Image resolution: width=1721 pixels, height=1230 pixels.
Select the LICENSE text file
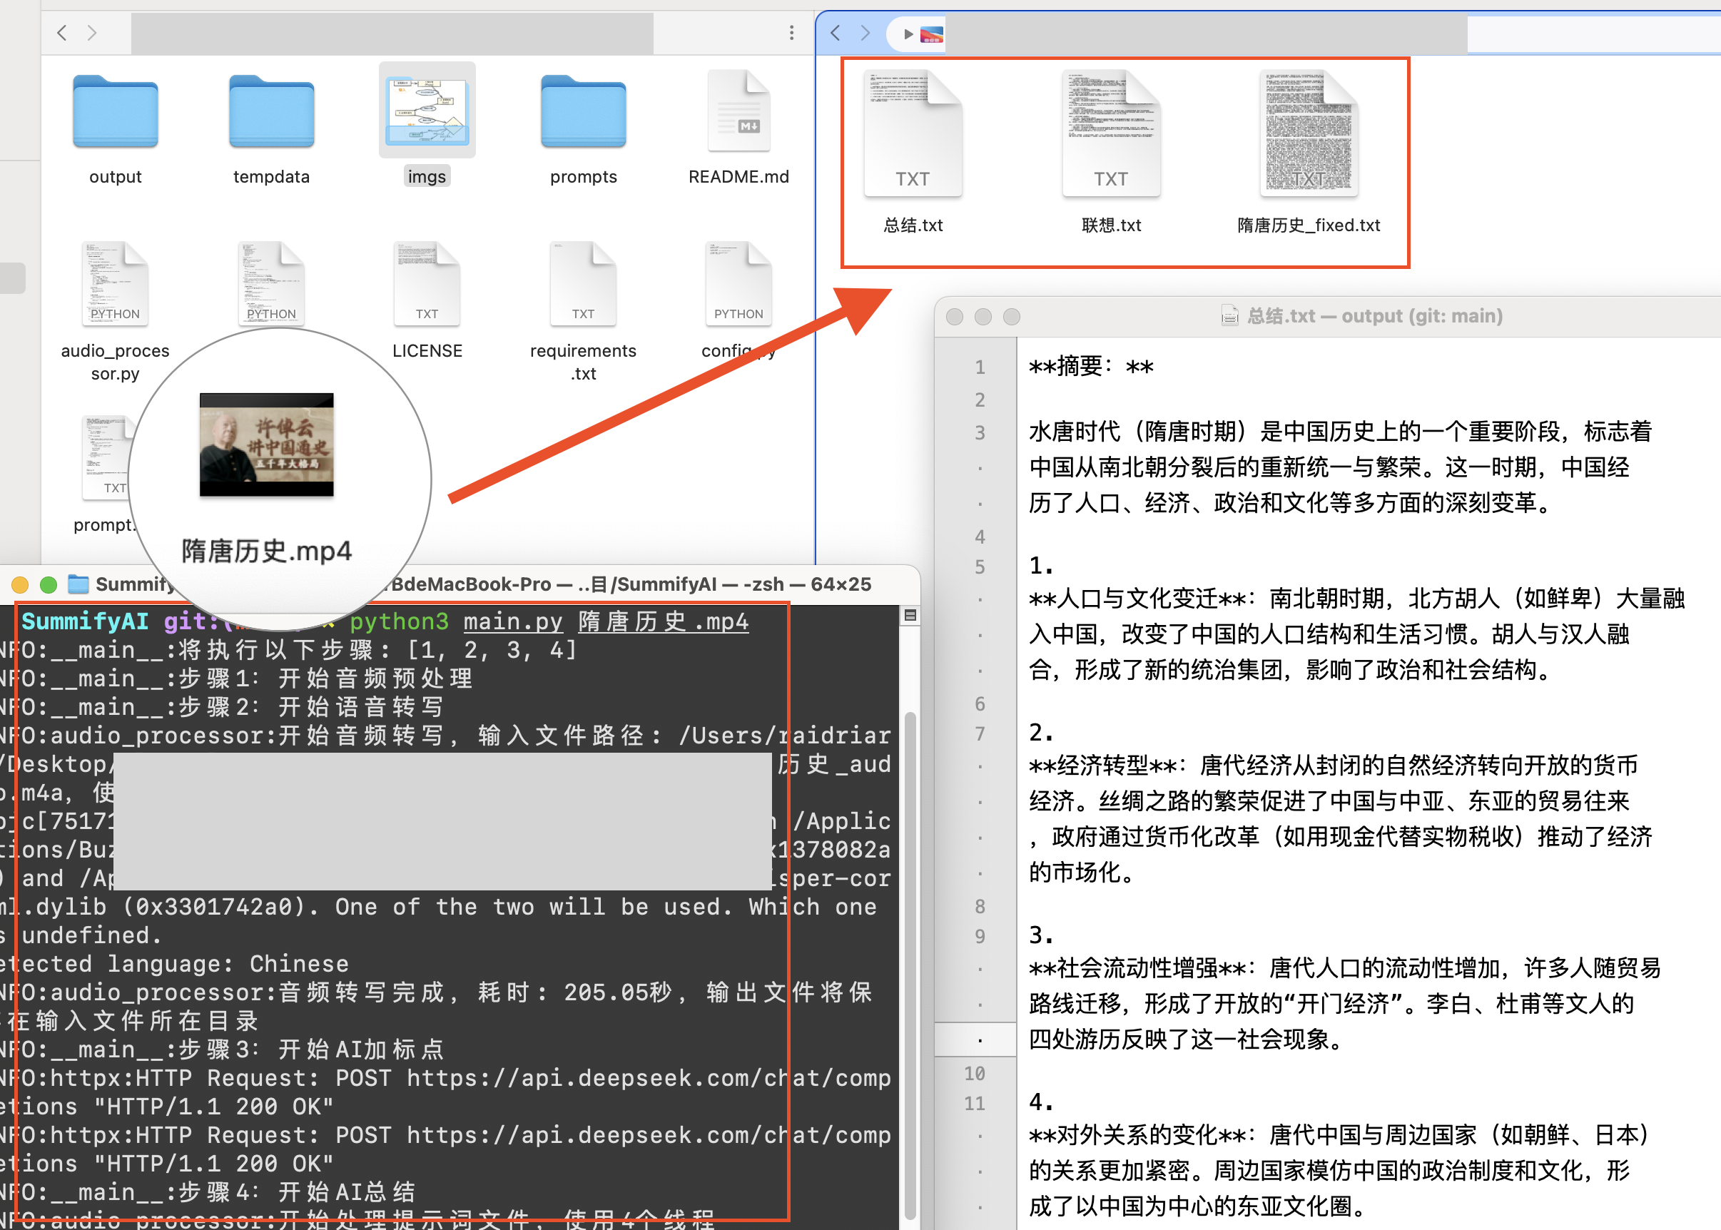click(x=427, y=283)
